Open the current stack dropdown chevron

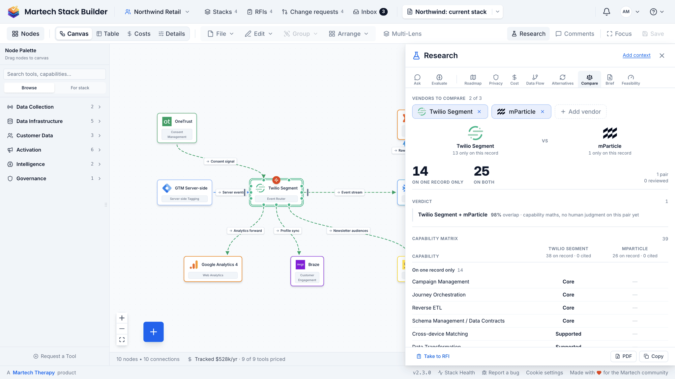click(x=497, y=12)
